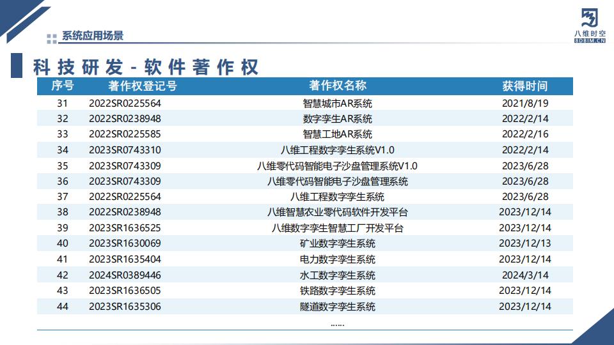The height and width of the screenshot is (345, 614).
Task: Click serial number 36
Action: pyautogui.click(x=63, y=181)
